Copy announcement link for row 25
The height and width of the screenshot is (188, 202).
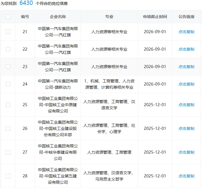tap(186, 105)
